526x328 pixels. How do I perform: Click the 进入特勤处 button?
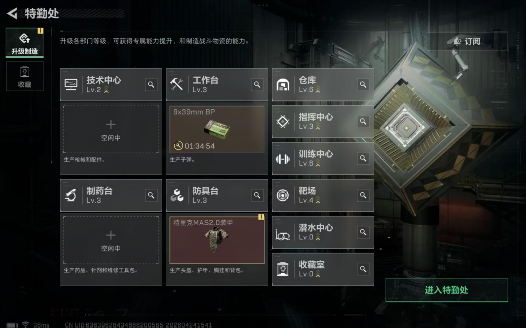coord(447,290)
